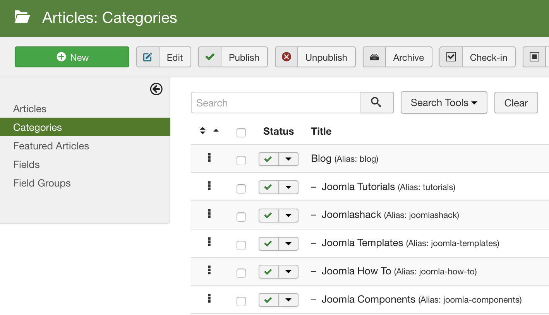Collapse the sidebar with the left arrow icon
The height and width of the screenshot is (315, 549).
(156, 89)
